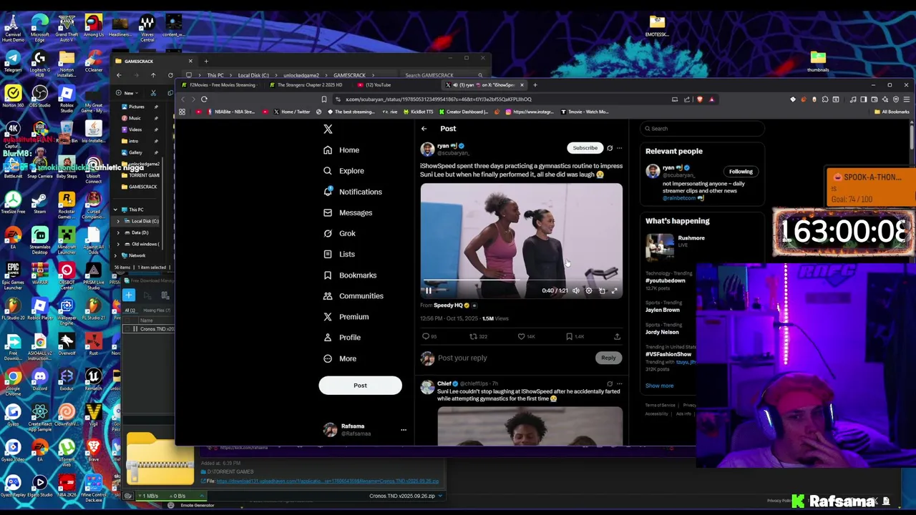Viewport: 916px width, 515px height.
Task: Open Jaylen Brown trending topic
Action: click(x=663, y=310)
